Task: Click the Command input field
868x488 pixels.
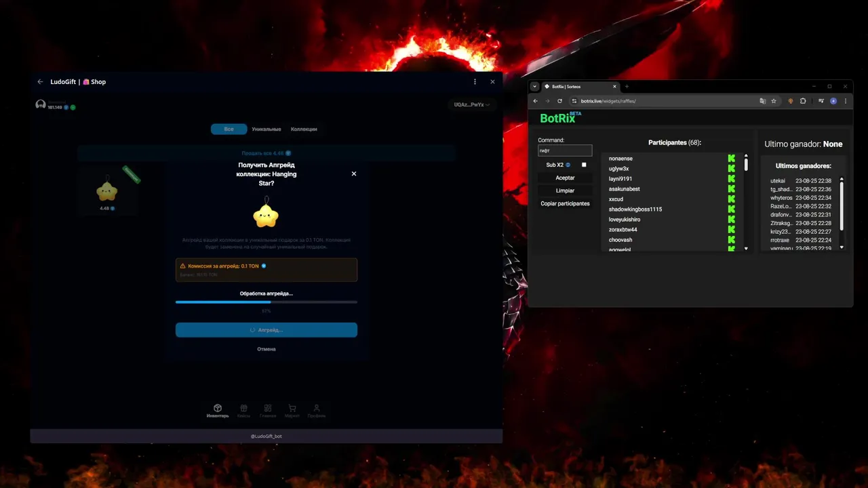Action: [565, 150]
